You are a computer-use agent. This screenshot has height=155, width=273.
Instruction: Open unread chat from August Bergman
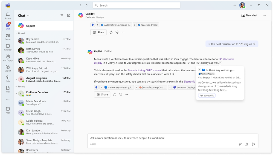[x=44, y=79]
